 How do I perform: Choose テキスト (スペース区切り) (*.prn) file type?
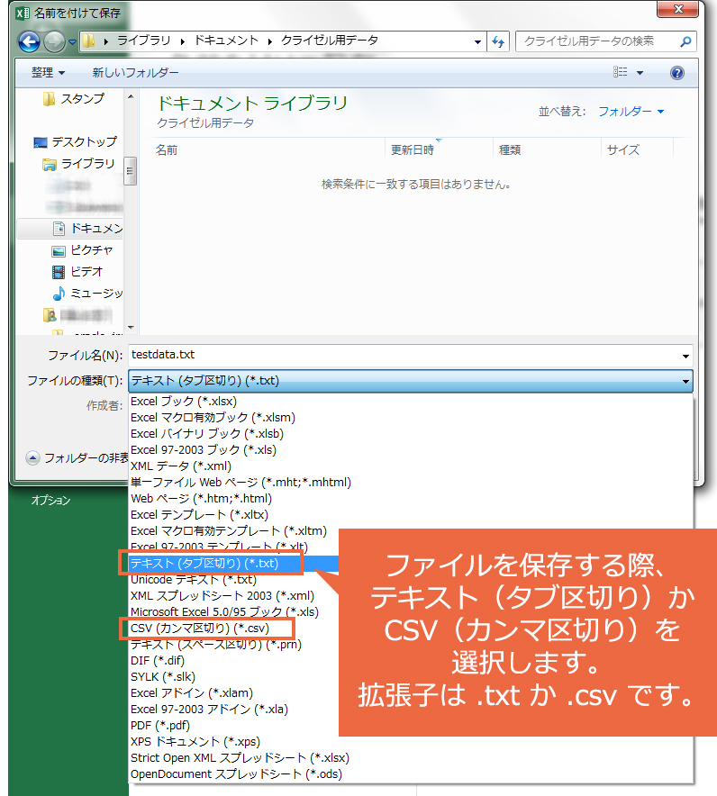point(233,645)
